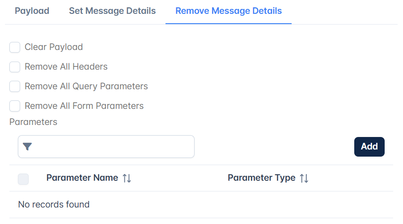Click the Remove All Form Parameters label
The width and height of the screenshot is (403, 224).
tap(84, 106)
